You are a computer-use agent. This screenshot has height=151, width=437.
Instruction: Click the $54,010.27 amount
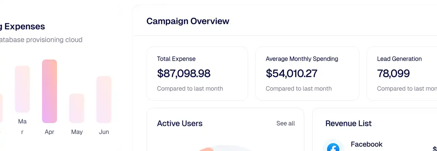(x=291, y=73)
